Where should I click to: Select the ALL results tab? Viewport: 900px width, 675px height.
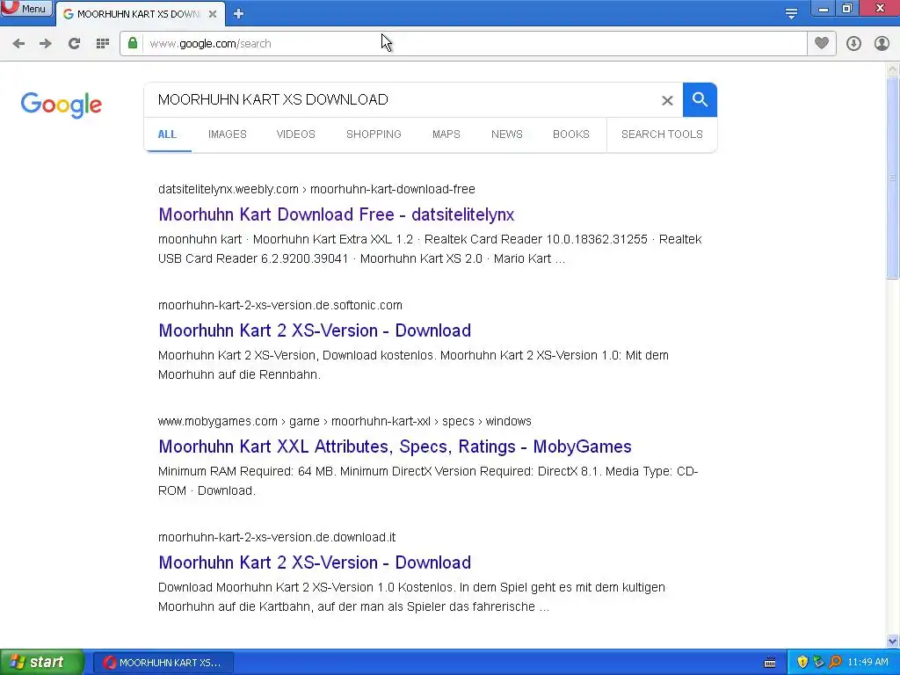[x=167, y=134]
